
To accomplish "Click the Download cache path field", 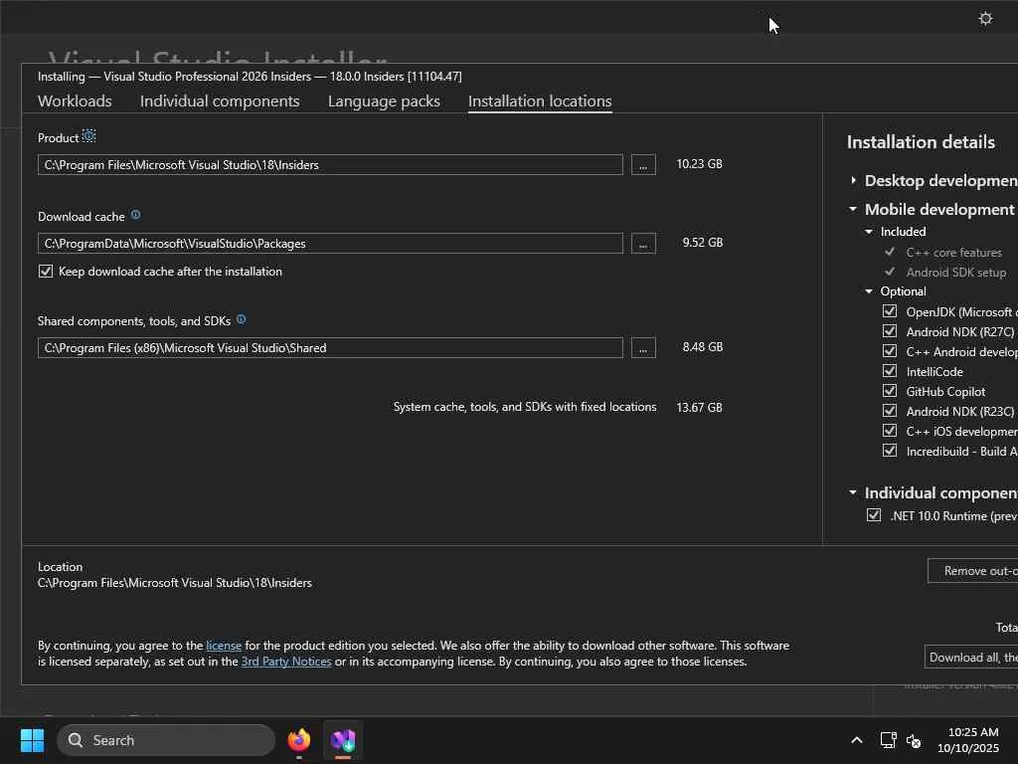I will click(x=330, y=243).
